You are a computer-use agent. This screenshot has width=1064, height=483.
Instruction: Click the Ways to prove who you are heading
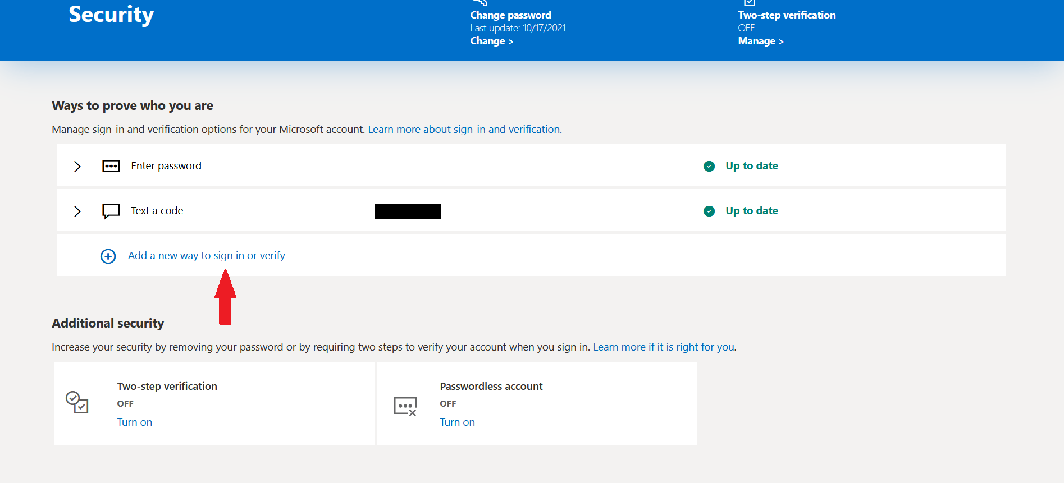pos(133,106)
